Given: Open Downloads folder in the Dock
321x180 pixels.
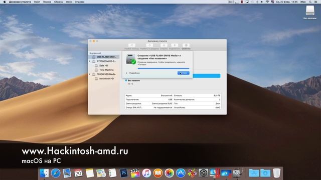Looking at the screenshot, I should pyautogui.click(x=265, y=173).
